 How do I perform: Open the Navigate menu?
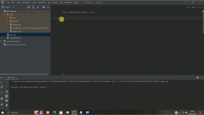[x=26, y=2]
